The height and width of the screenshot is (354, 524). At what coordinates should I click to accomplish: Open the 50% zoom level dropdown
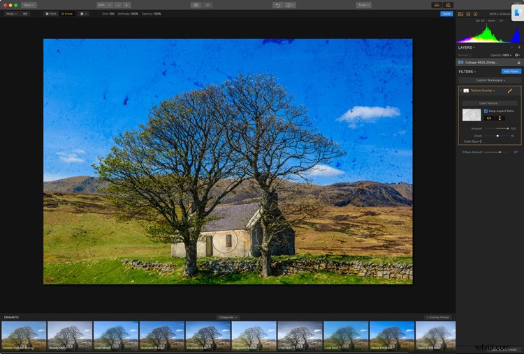105,5
